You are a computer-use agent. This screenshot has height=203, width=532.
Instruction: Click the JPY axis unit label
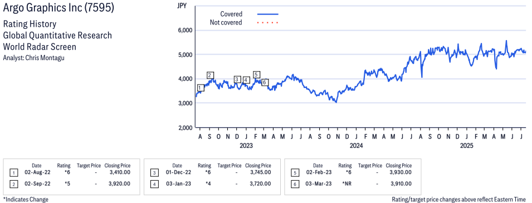[182, 6]
